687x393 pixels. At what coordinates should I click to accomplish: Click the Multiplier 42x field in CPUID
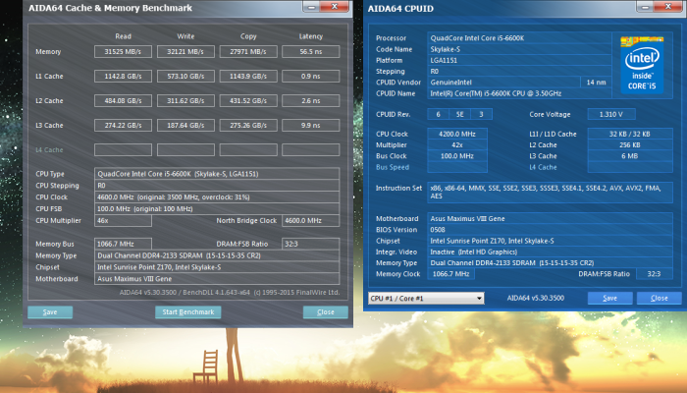[457, 144]
